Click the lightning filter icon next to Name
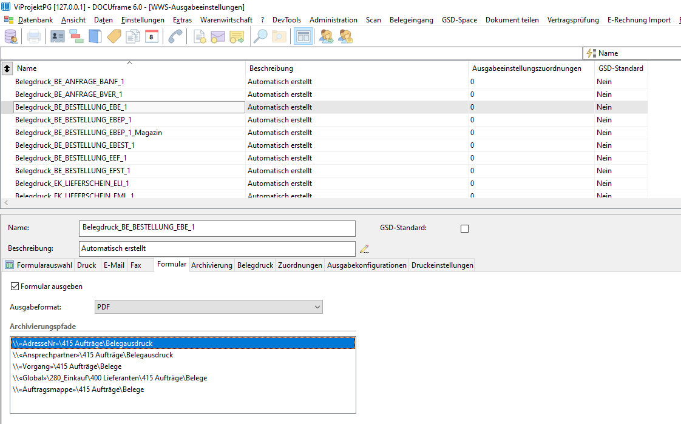 pyautogui.click(x=591, y=53)
